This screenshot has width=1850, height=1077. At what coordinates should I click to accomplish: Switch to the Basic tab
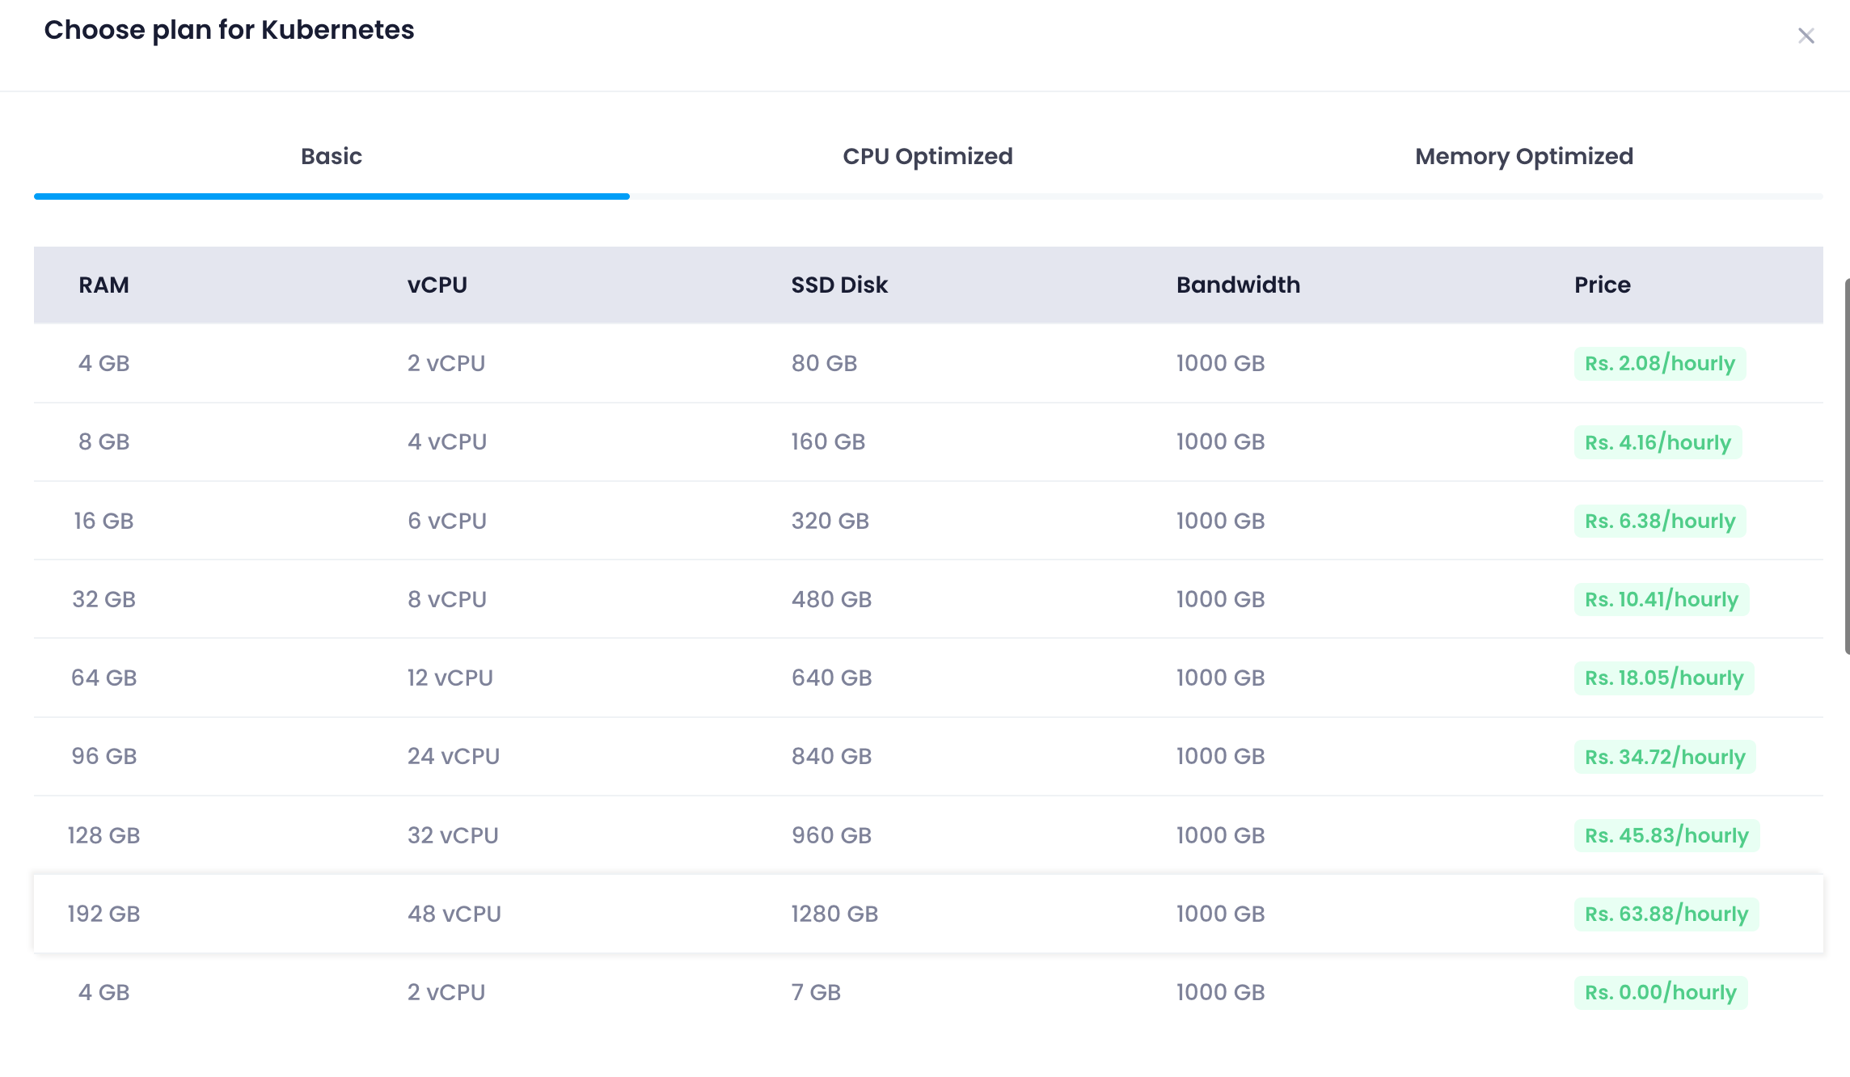point(332,156)
